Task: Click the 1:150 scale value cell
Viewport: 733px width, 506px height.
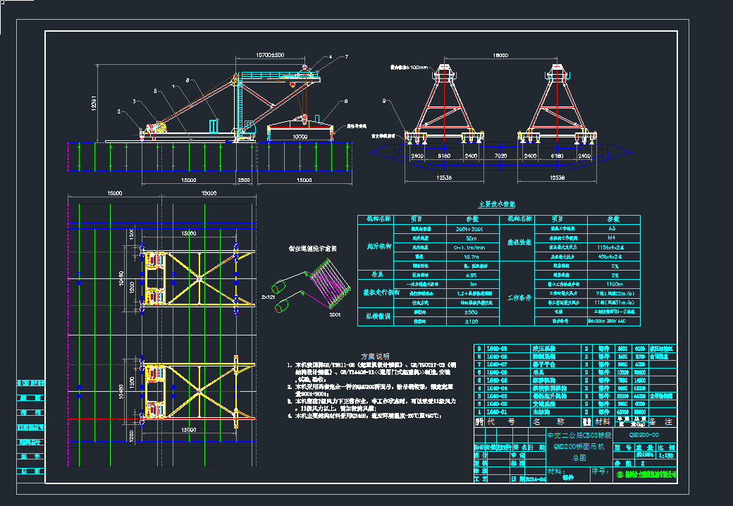Action: tap(666, 456)
